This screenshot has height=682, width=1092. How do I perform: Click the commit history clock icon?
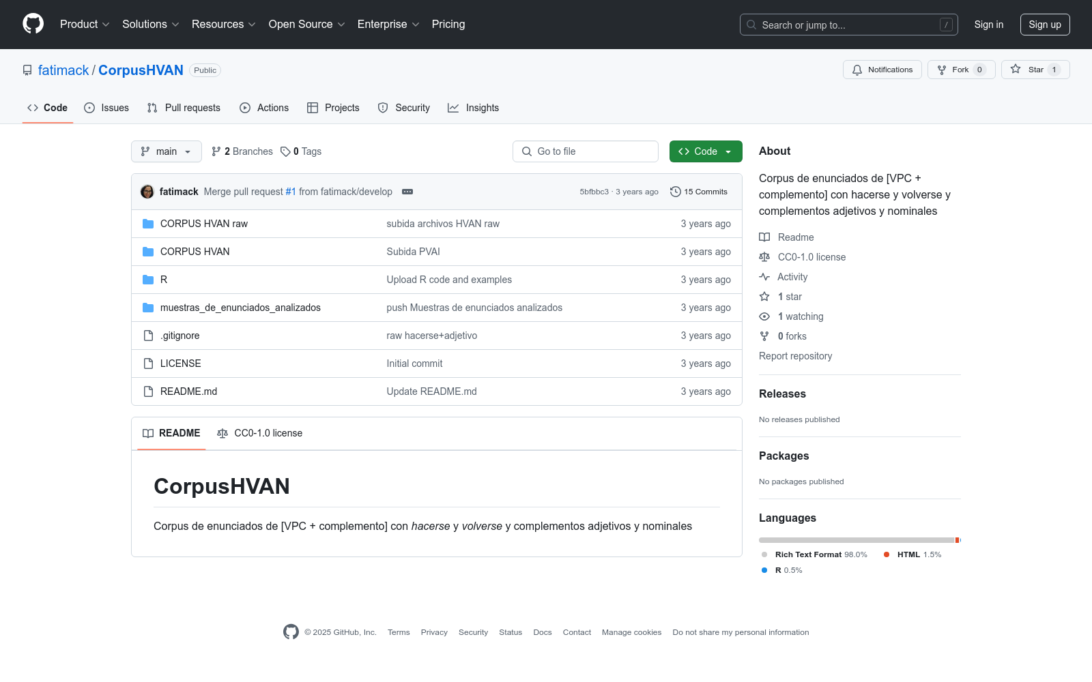(x=676, y=192)
